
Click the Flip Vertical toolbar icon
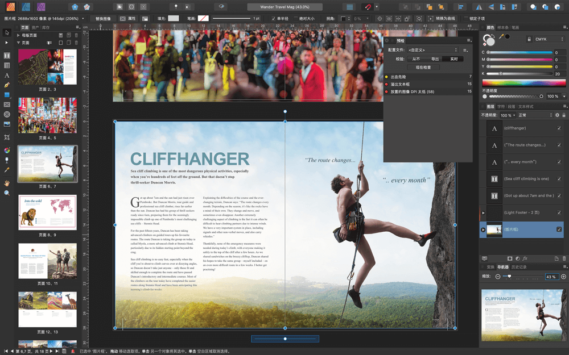pyautogui.click(x=491, y=7)
